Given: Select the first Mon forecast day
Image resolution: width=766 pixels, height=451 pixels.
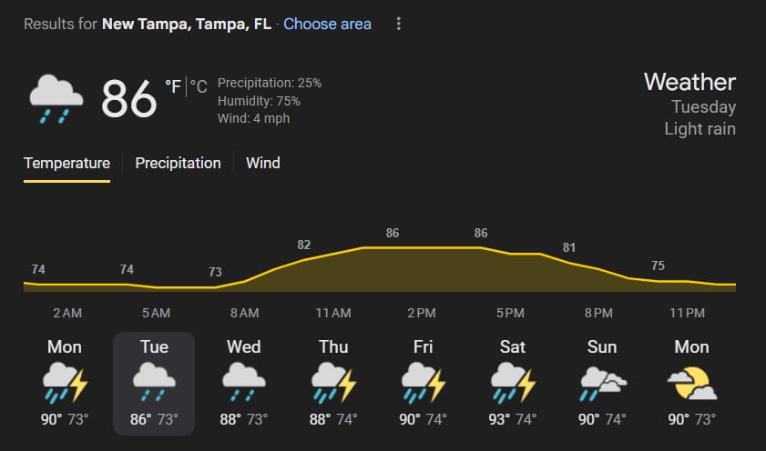Looking at the screenshot, I should click(x=65, y=383).
